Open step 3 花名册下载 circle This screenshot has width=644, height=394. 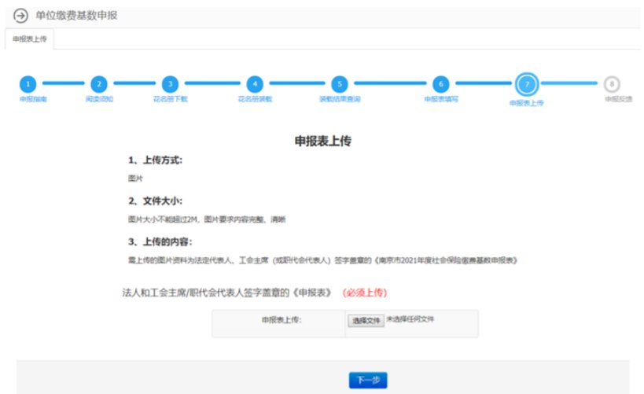click(170, 84)
